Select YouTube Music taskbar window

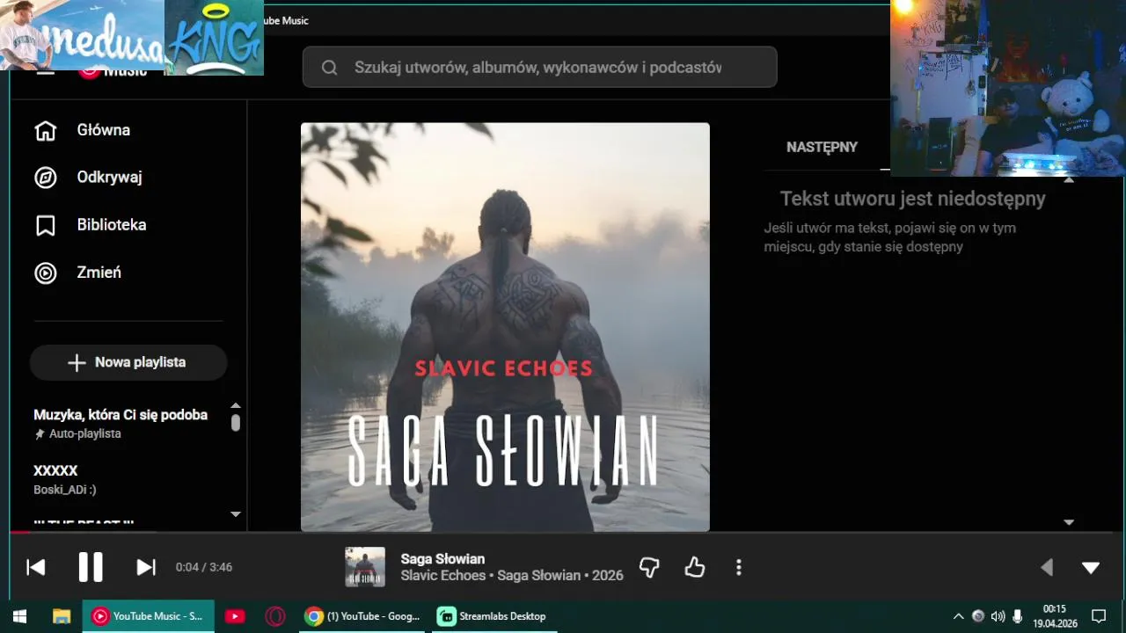147,616
